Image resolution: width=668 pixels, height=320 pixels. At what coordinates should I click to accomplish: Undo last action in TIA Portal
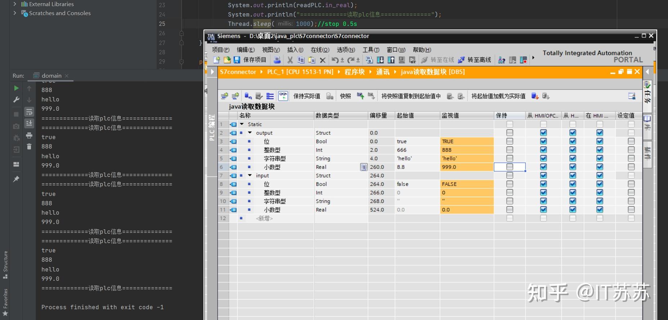pos(335,60)
